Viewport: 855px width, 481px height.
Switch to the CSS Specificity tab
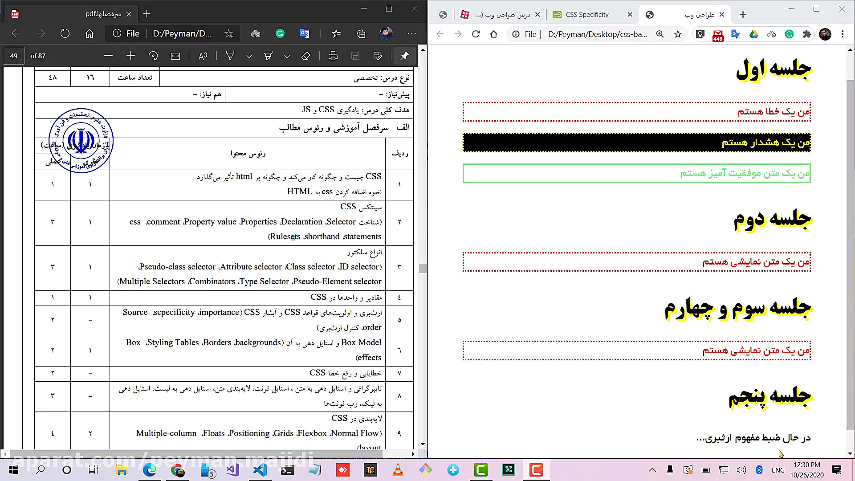[x=587, y=15]
